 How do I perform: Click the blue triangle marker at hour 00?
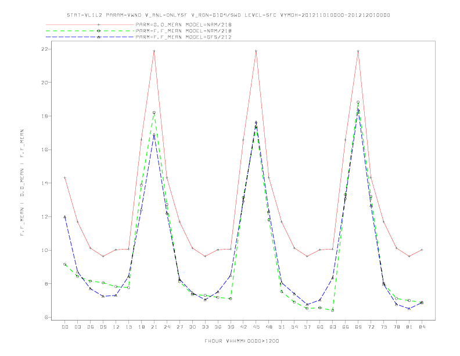point(65,217)
